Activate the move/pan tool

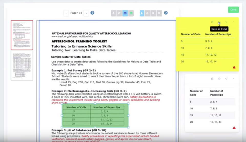click(147, 13)
